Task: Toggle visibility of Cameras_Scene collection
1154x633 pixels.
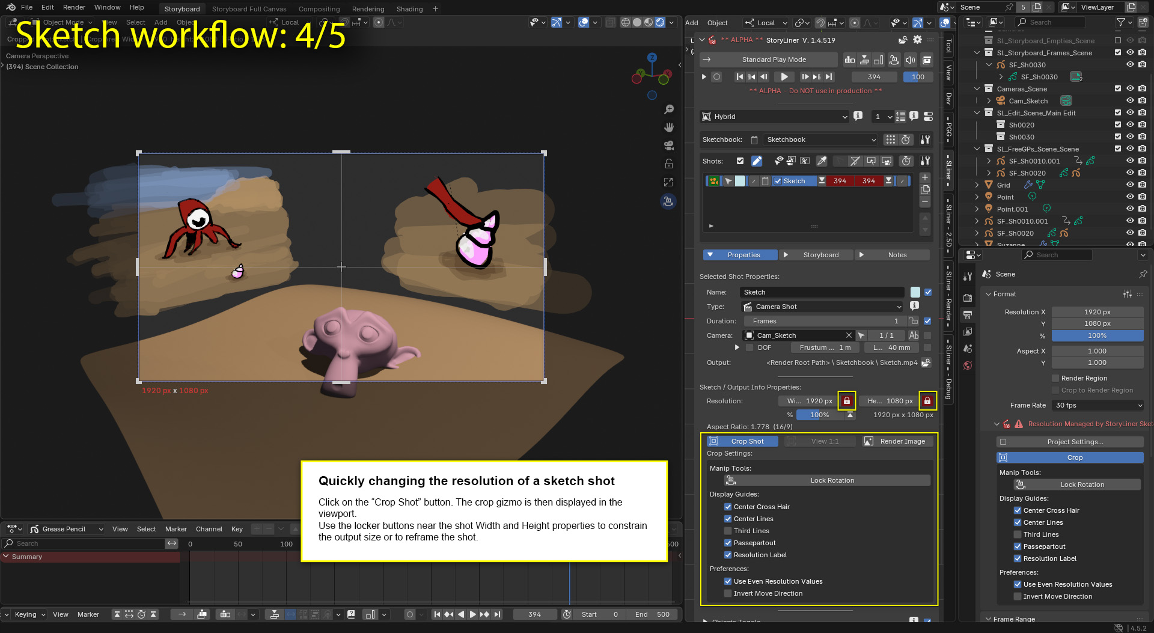Action: (x=1130, y=88)
